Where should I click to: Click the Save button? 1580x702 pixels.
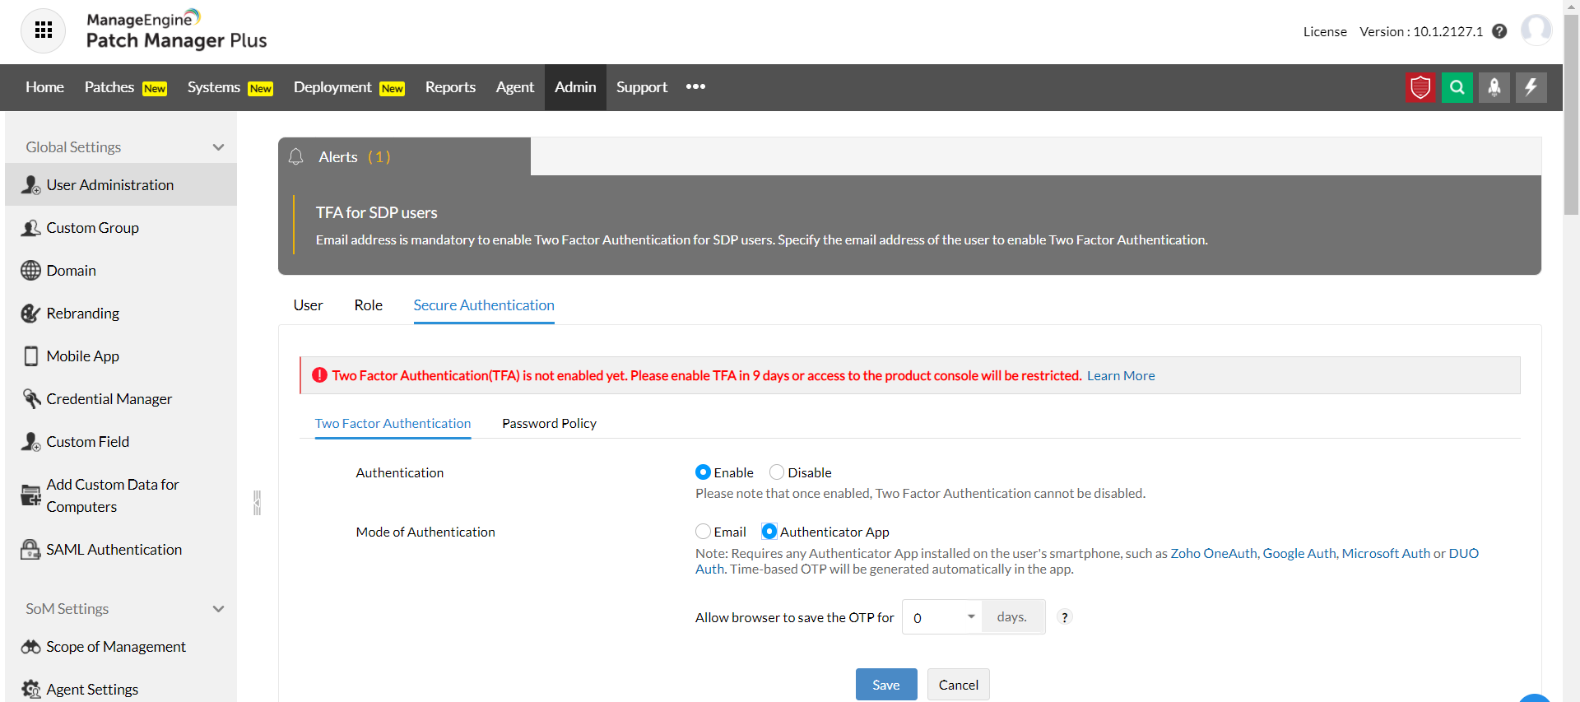click(886, 685)
